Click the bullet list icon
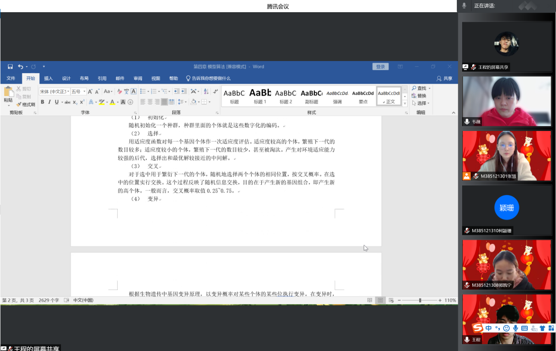Viewport: 556px width, 351px height. pos(143,91)
